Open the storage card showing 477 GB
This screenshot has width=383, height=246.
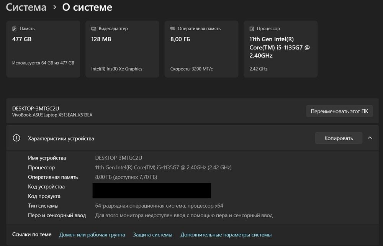click(x=43, y=49)
